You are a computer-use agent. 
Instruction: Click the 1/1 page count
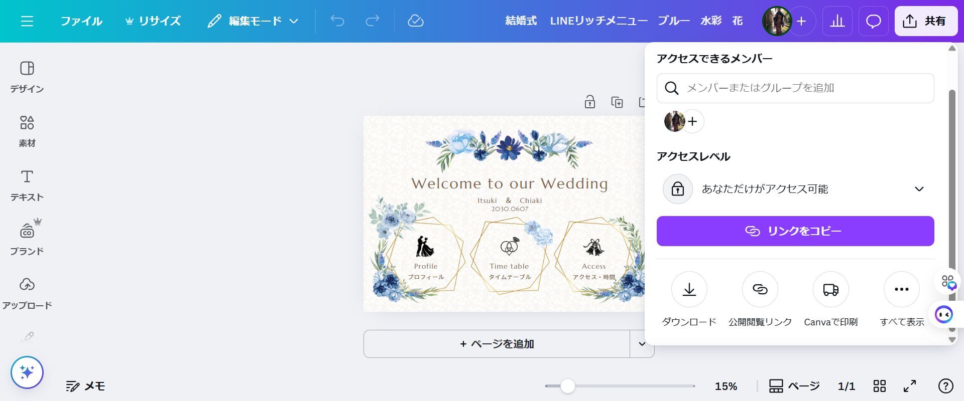click(x=847, y=386)
